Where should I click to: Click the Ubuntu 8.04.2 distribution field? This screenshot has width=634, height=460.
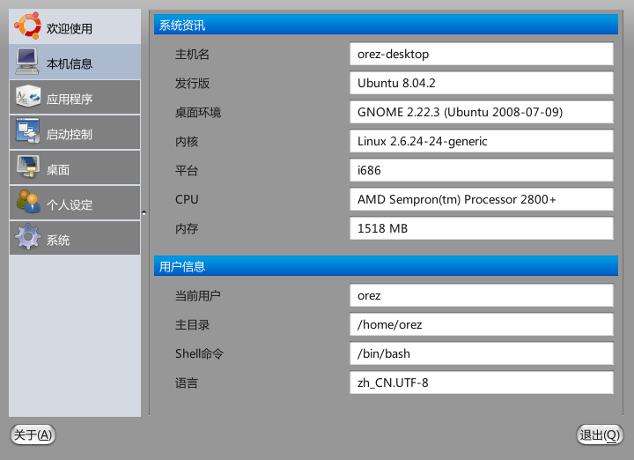[x=481, y=83]
